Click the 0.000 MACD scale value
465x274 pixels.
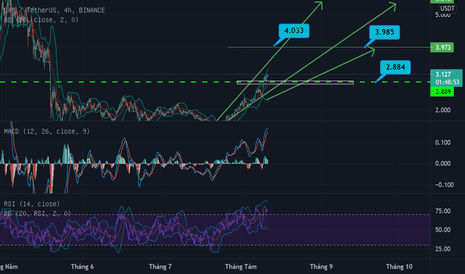(443, 163)
